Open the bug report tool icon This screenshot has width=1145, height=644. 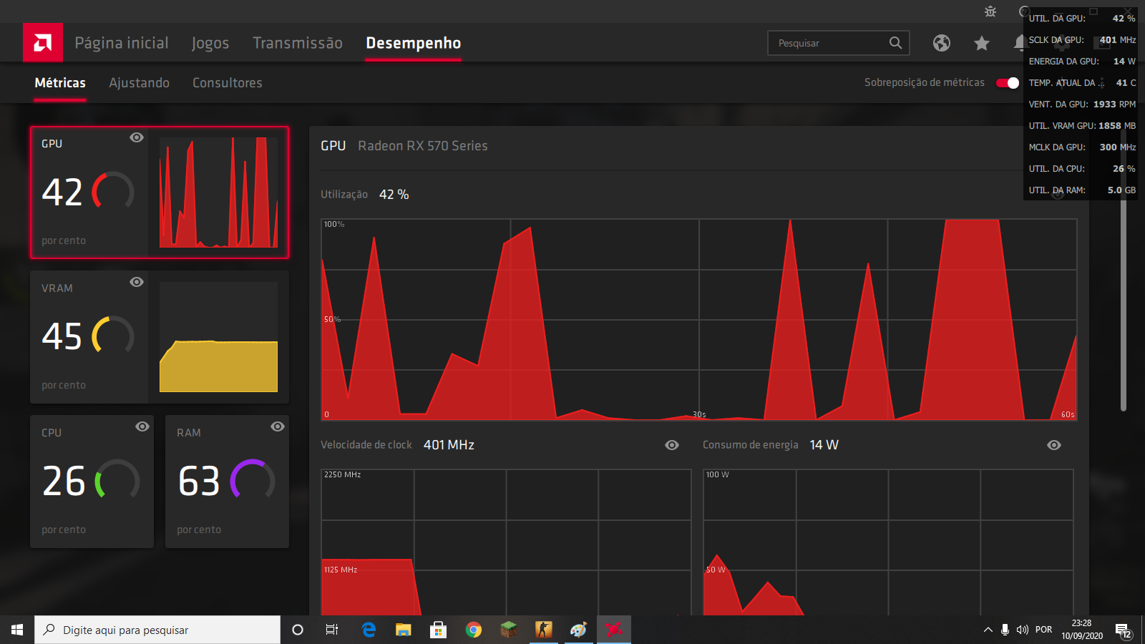point(990,11)
